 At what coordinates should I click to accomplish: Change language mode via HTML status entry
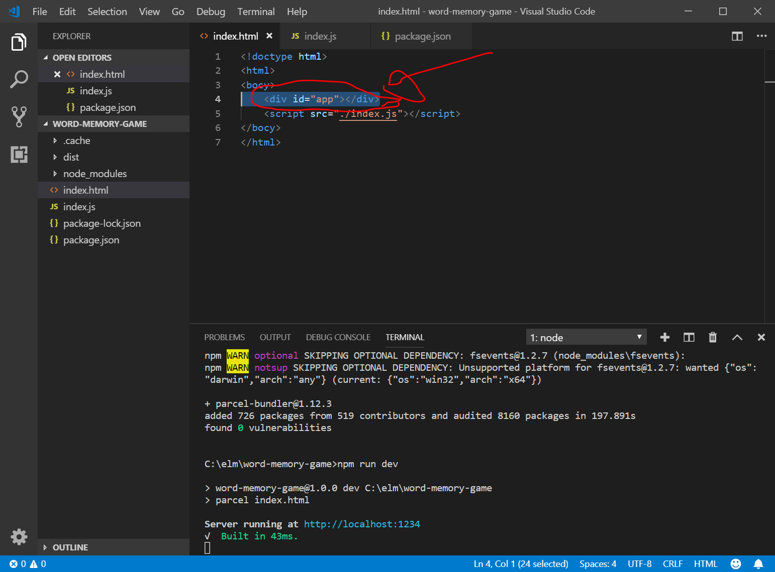point(706,564)
